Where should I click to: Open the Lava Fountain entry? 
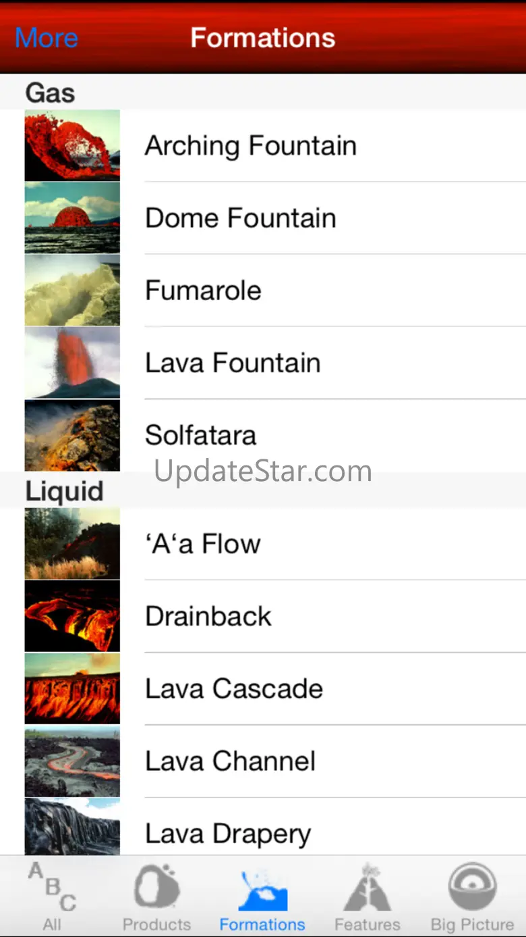click(263, 363)
